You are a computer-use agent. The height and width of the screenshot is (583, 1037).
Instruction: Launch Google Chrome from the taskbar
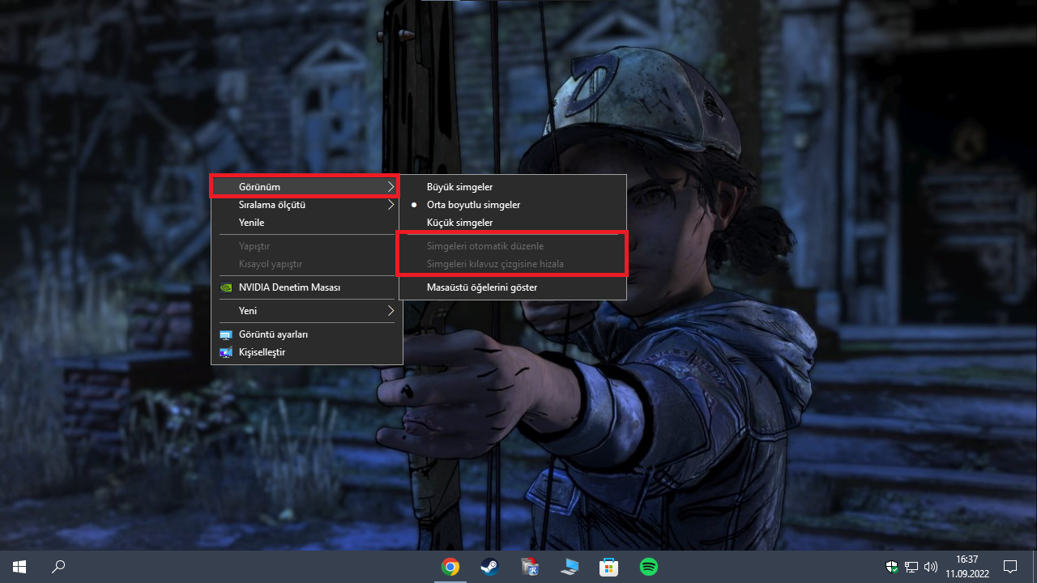[x=450, y=567]
